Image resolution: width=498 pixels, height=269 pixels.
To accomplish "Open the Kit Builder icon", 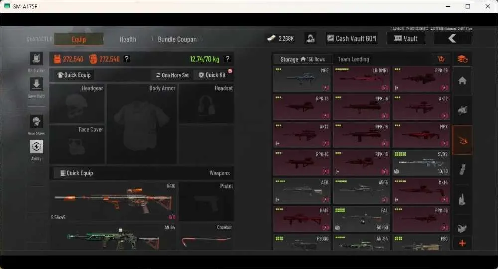I will [36, 59].
